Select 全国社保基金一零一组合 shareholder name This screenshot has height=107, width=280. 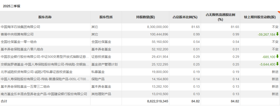pos(19,42)
